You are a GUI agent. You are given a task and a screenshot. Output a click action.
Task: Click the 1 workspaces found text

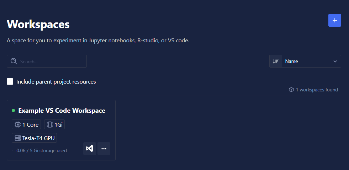click(317, 90)
